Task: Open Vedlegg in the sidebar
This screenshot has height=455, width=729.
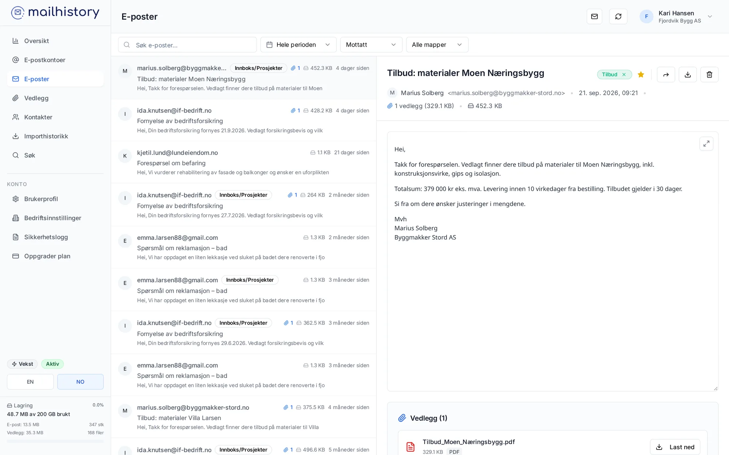Action: 55,98
